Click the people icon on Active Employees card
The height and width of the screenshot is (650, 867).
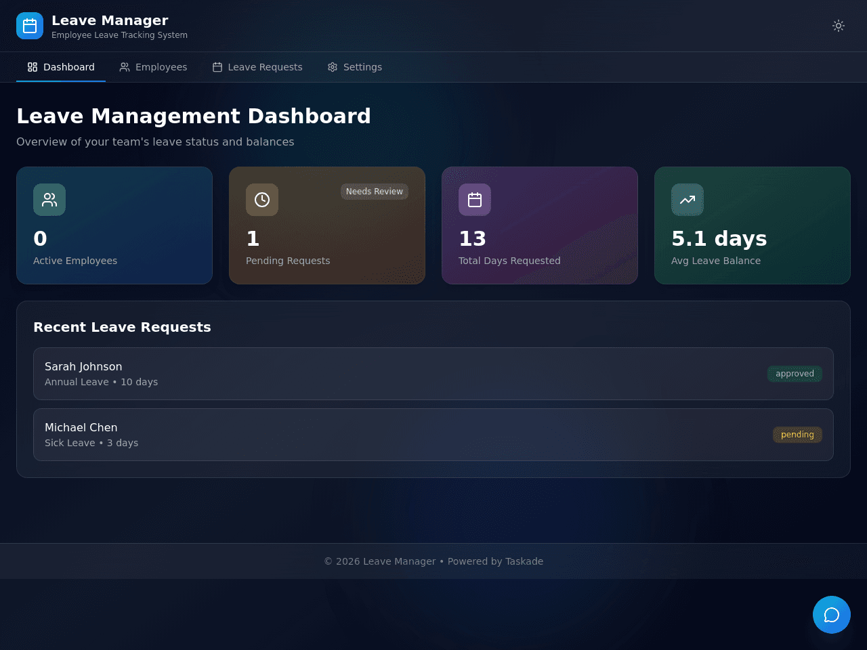pos(49,200)
